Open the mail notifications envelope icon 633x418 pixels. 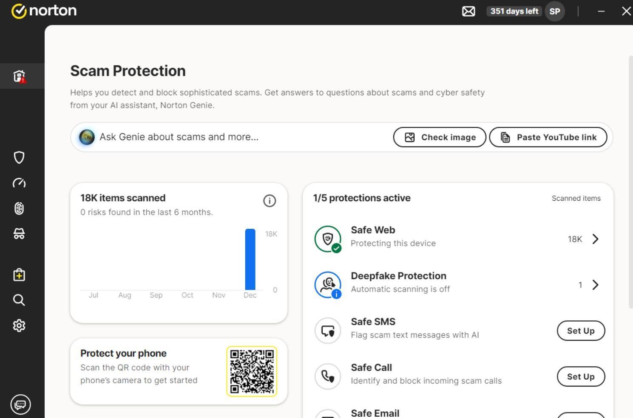pyautogui.click(x=468, y=11)
